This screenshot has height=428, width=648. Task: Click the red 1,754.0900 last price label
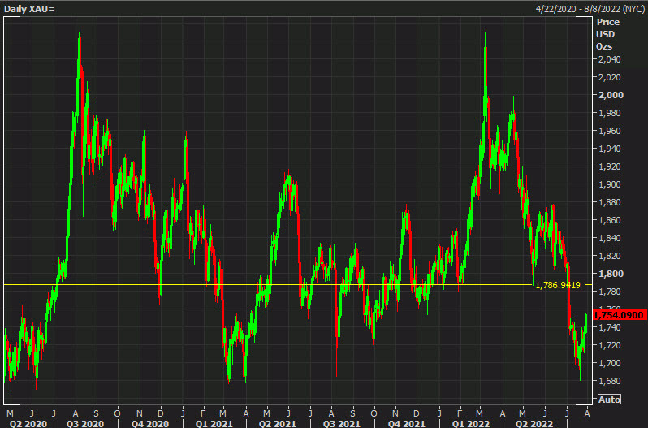[619, 315]
